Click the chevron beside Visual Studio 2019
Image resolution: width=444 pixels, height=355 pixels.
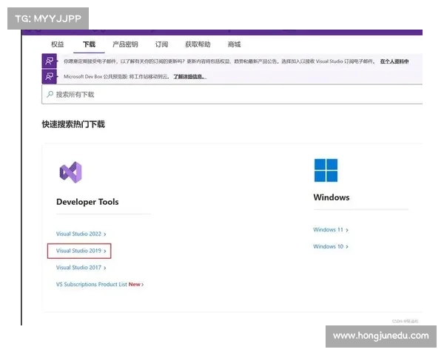click(105, 251)
